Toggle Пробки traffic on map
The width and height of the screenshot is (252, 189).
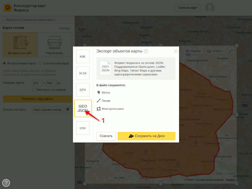193,51
